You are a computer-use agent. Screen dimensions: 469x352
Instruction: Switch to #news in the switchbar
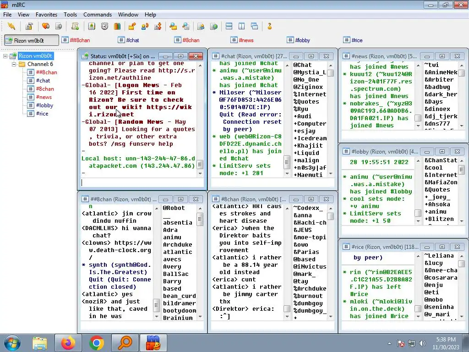point(242,40)
